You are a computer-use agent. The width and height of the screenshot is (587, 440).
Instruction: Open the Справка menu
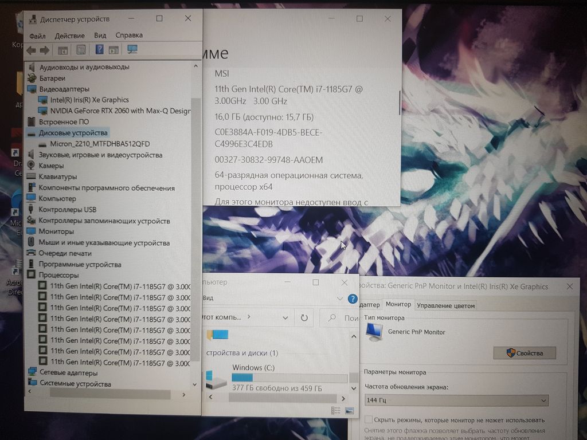(x=129, y=35)
